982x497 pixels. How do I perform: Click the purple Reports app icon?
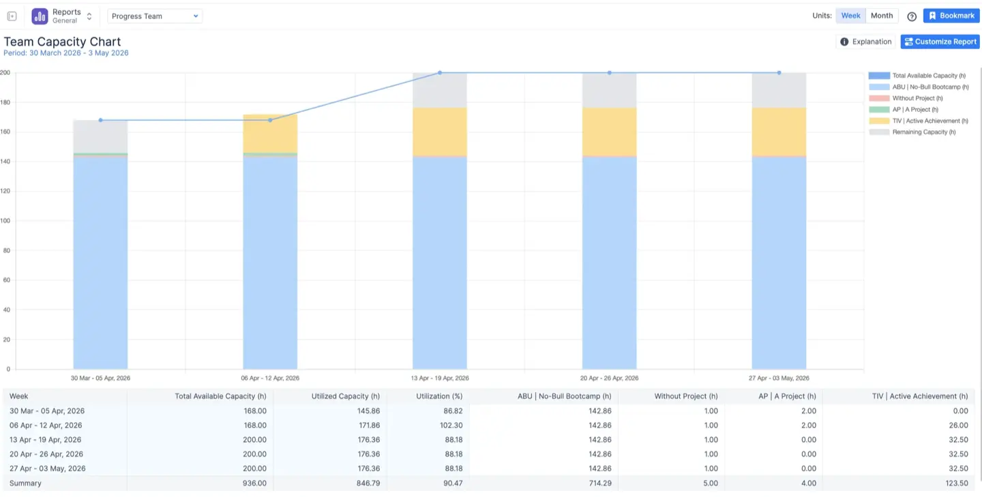41,15
